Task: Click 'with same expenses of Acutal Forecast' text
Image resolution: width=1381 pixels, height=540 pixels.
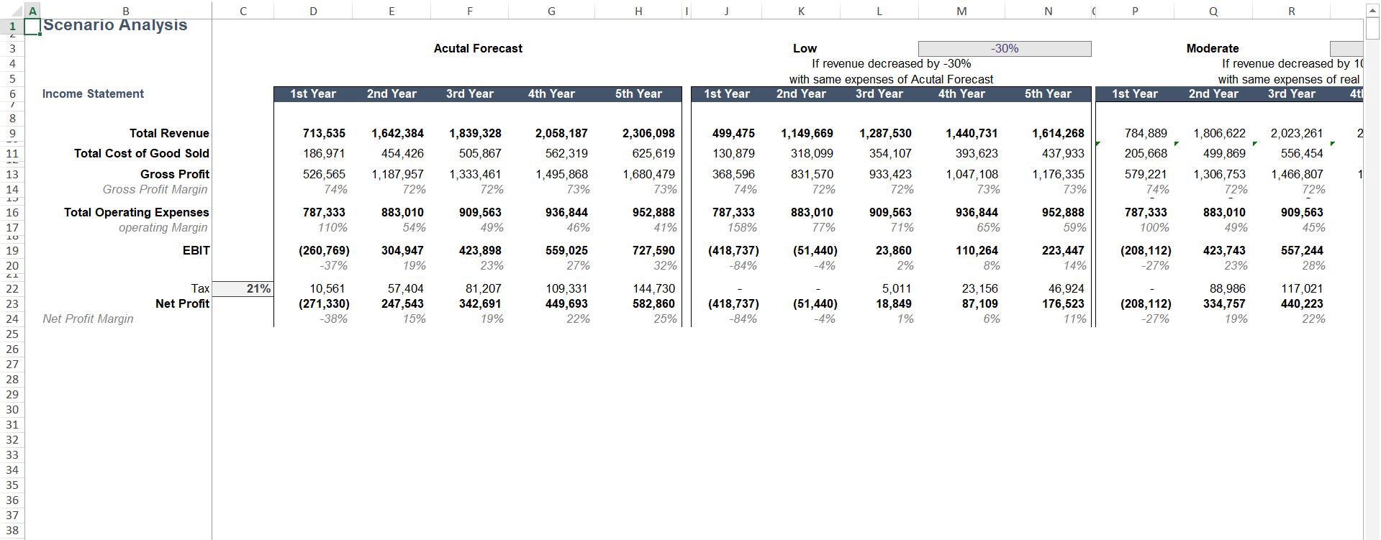Action: coord(891,79)
